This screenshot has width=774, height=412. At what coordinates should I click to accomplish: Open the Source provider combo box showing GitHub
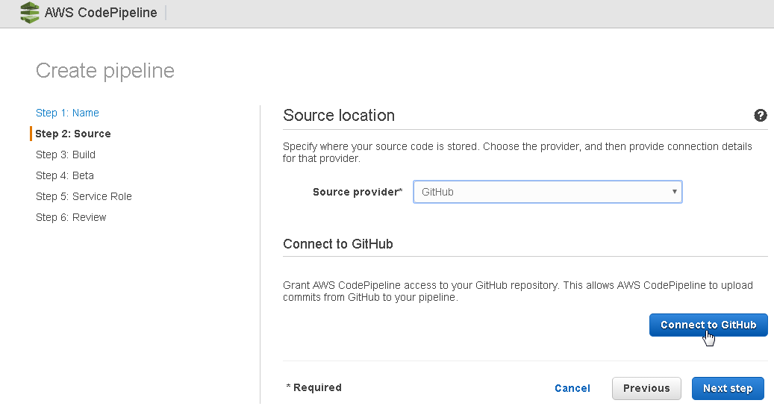547,192
